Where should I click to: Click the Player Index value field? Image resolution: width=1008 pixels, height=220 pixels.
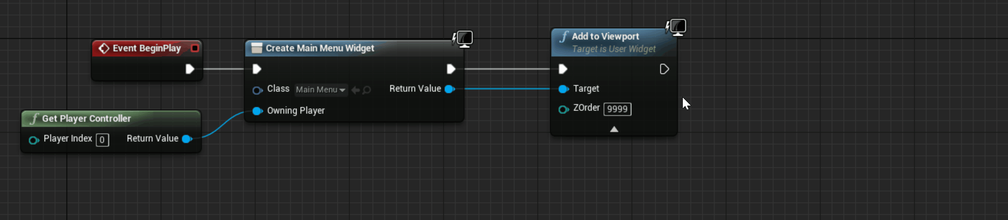(102, 140)
